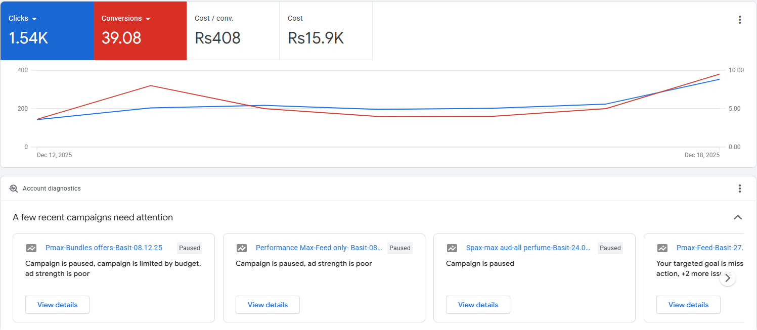Collapse the recent campaigns attention section
This screenshot has height=330, width=757.
pyautogui.click(x=738, y=217)
